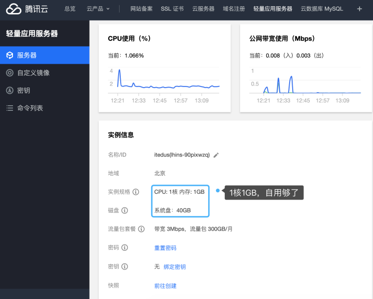Select 服务器 in the sidebar
The image size is (373, 299).
pos(45,55)
